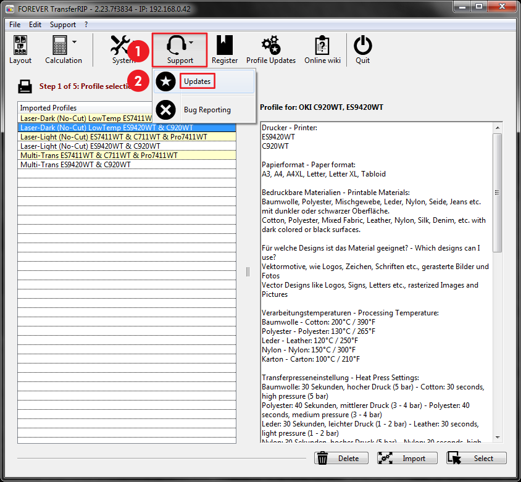The width and height of the screenshot is (521, 482).
Task: Click the 'Baumwolle - Cotton: 200°C / 390°F' line
Action: tap(319, 322)
